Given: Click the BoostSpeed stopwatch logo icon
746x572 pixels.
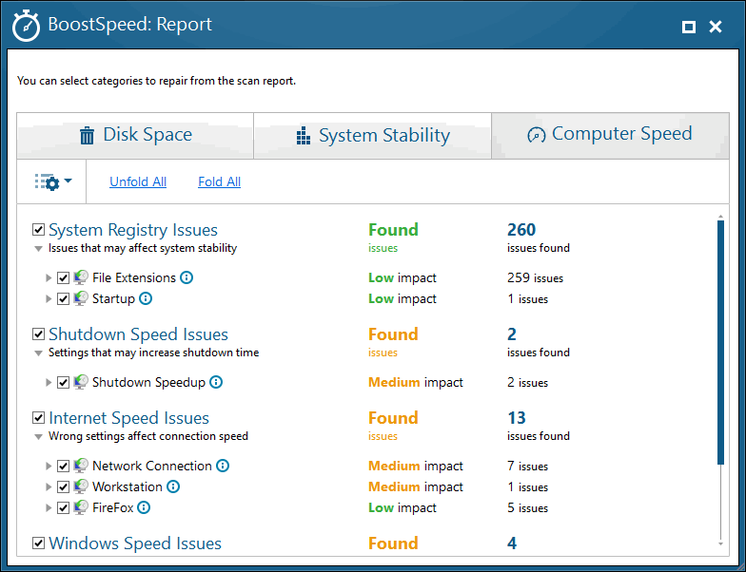Looking at the screenshot, I should 26,26.
